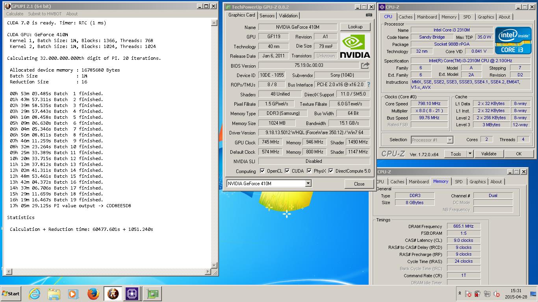Click the DRAM Frequency value 665.1 MHz

pos(464,226)
